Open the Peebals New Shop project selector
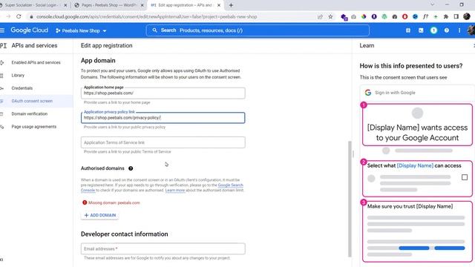 (81, 30)
